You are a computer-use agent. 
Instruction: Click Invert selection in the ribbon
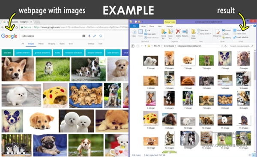[241, 37]
